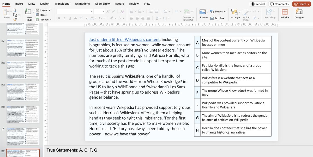Open the Slide Show tab

click(x=102, y=4)
